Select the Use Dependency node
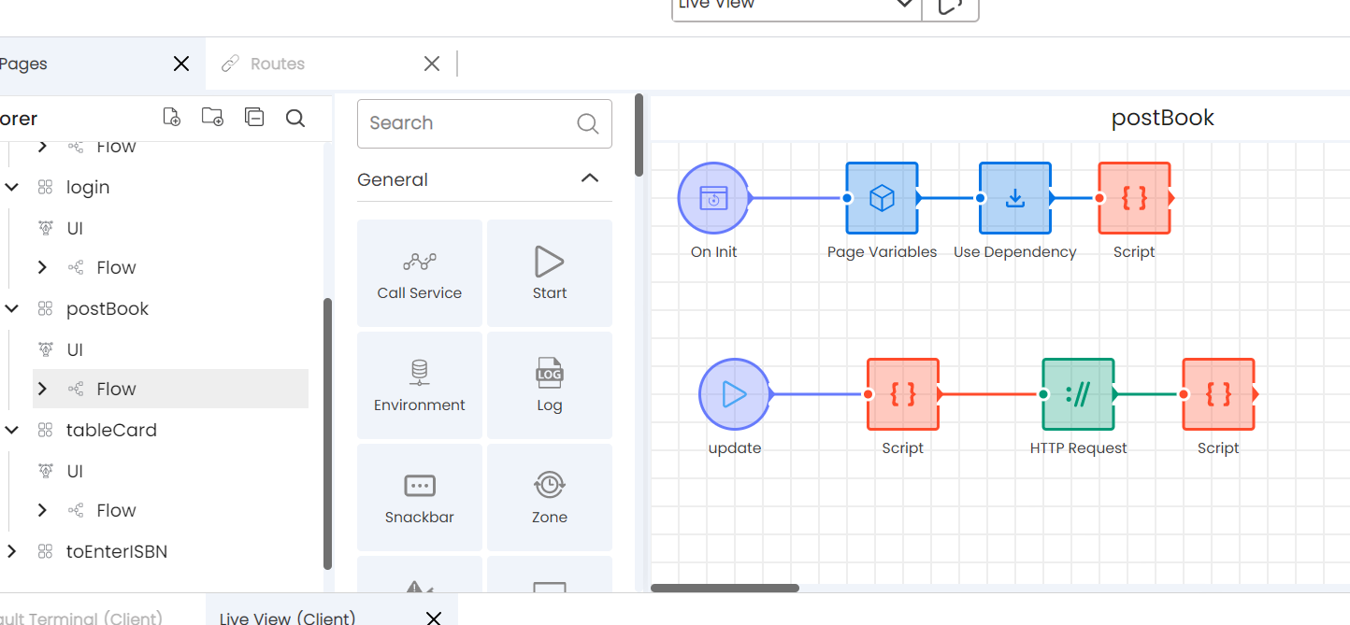 (x=1014, y=198)
